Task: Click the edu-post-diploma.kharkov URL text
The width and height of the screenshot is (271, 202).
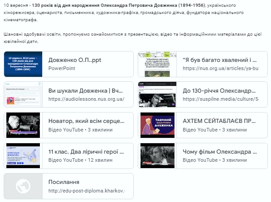Action: [87, 191]
